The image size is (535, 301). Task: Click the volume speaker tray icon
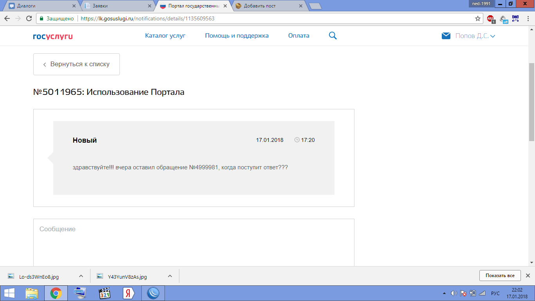[x=454, y=293]
